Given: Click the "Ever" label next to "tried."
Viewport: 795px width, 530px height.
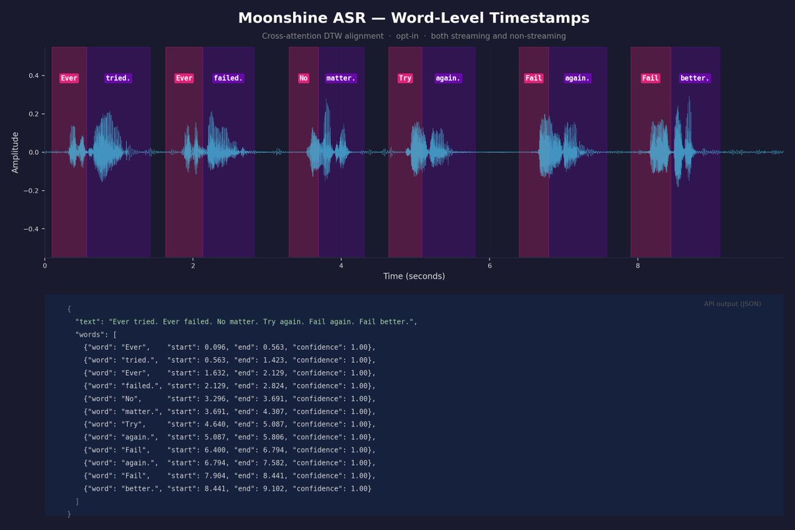Looking at the screenshot, I should point(69,78).
